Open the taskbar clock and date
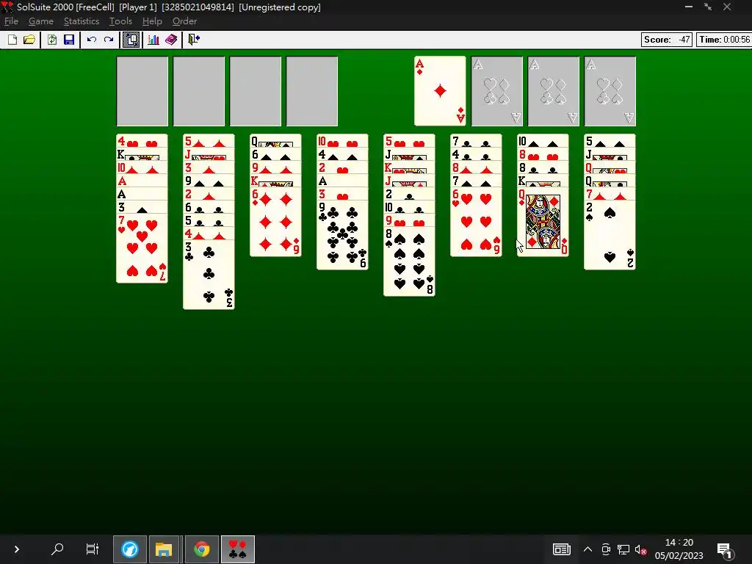This screenshot has width=752, height=564. [x=679, y=549]
